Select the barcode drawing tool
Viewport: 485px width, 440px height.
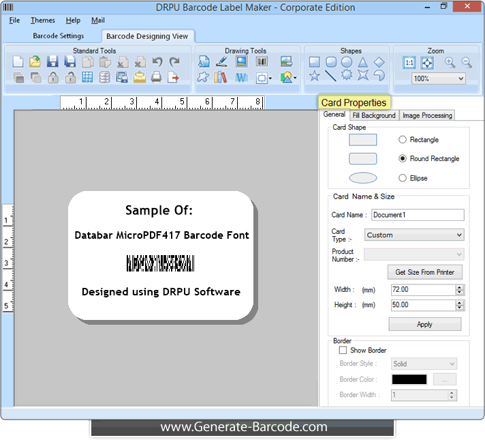262,62
